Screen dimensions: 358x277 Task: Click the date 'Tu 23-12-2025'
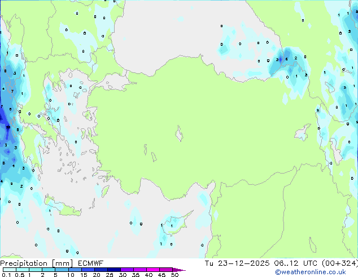[237, 263]
